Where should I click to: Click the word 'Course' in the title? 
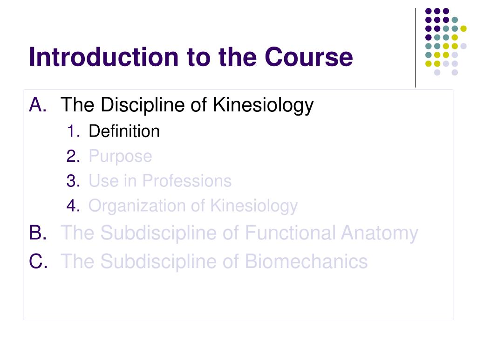point(309,57)
